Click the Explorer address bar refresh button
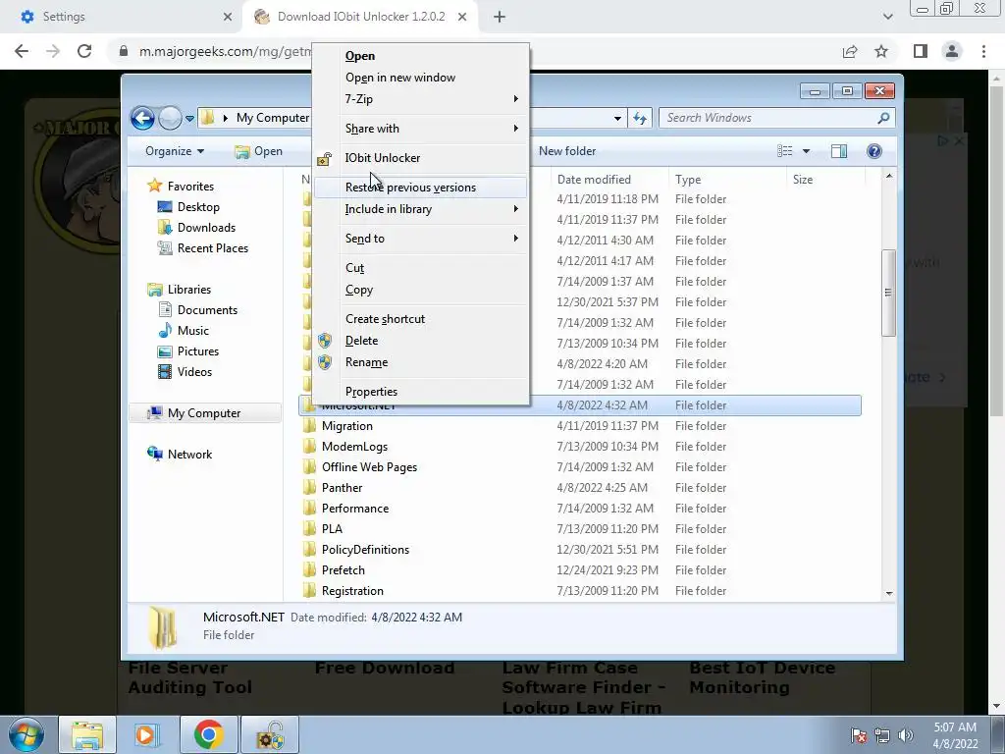This screenshot has height=754, width=1005. [640, 118]
